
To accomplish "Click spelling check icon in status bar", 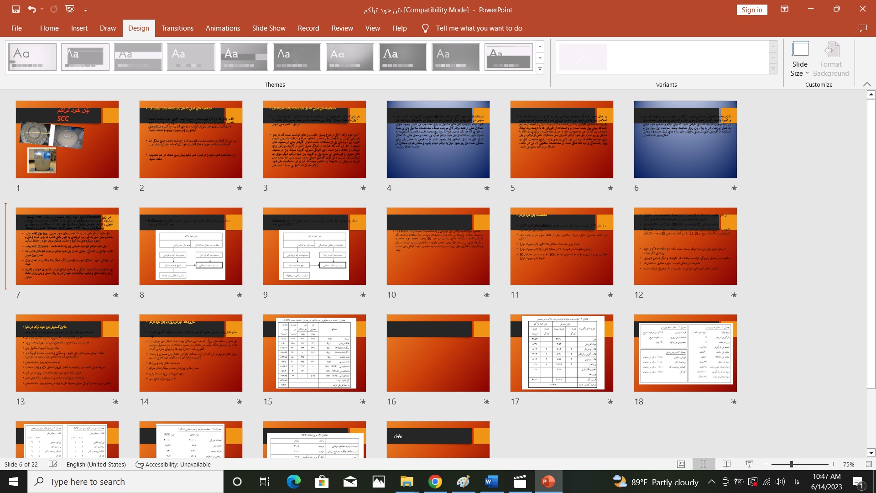I will tap(53, 464).
